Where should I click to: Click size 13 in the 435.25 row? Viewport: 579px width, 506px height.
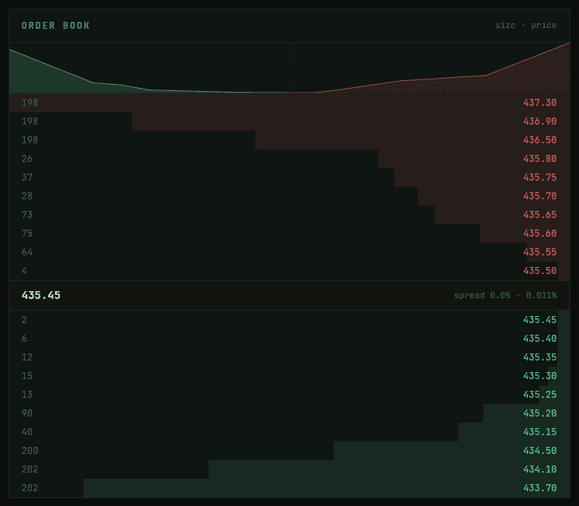coord(27,395)
